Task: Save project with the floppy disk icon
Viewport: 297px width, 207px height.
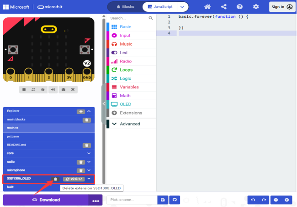Action: tap(163, 200)
